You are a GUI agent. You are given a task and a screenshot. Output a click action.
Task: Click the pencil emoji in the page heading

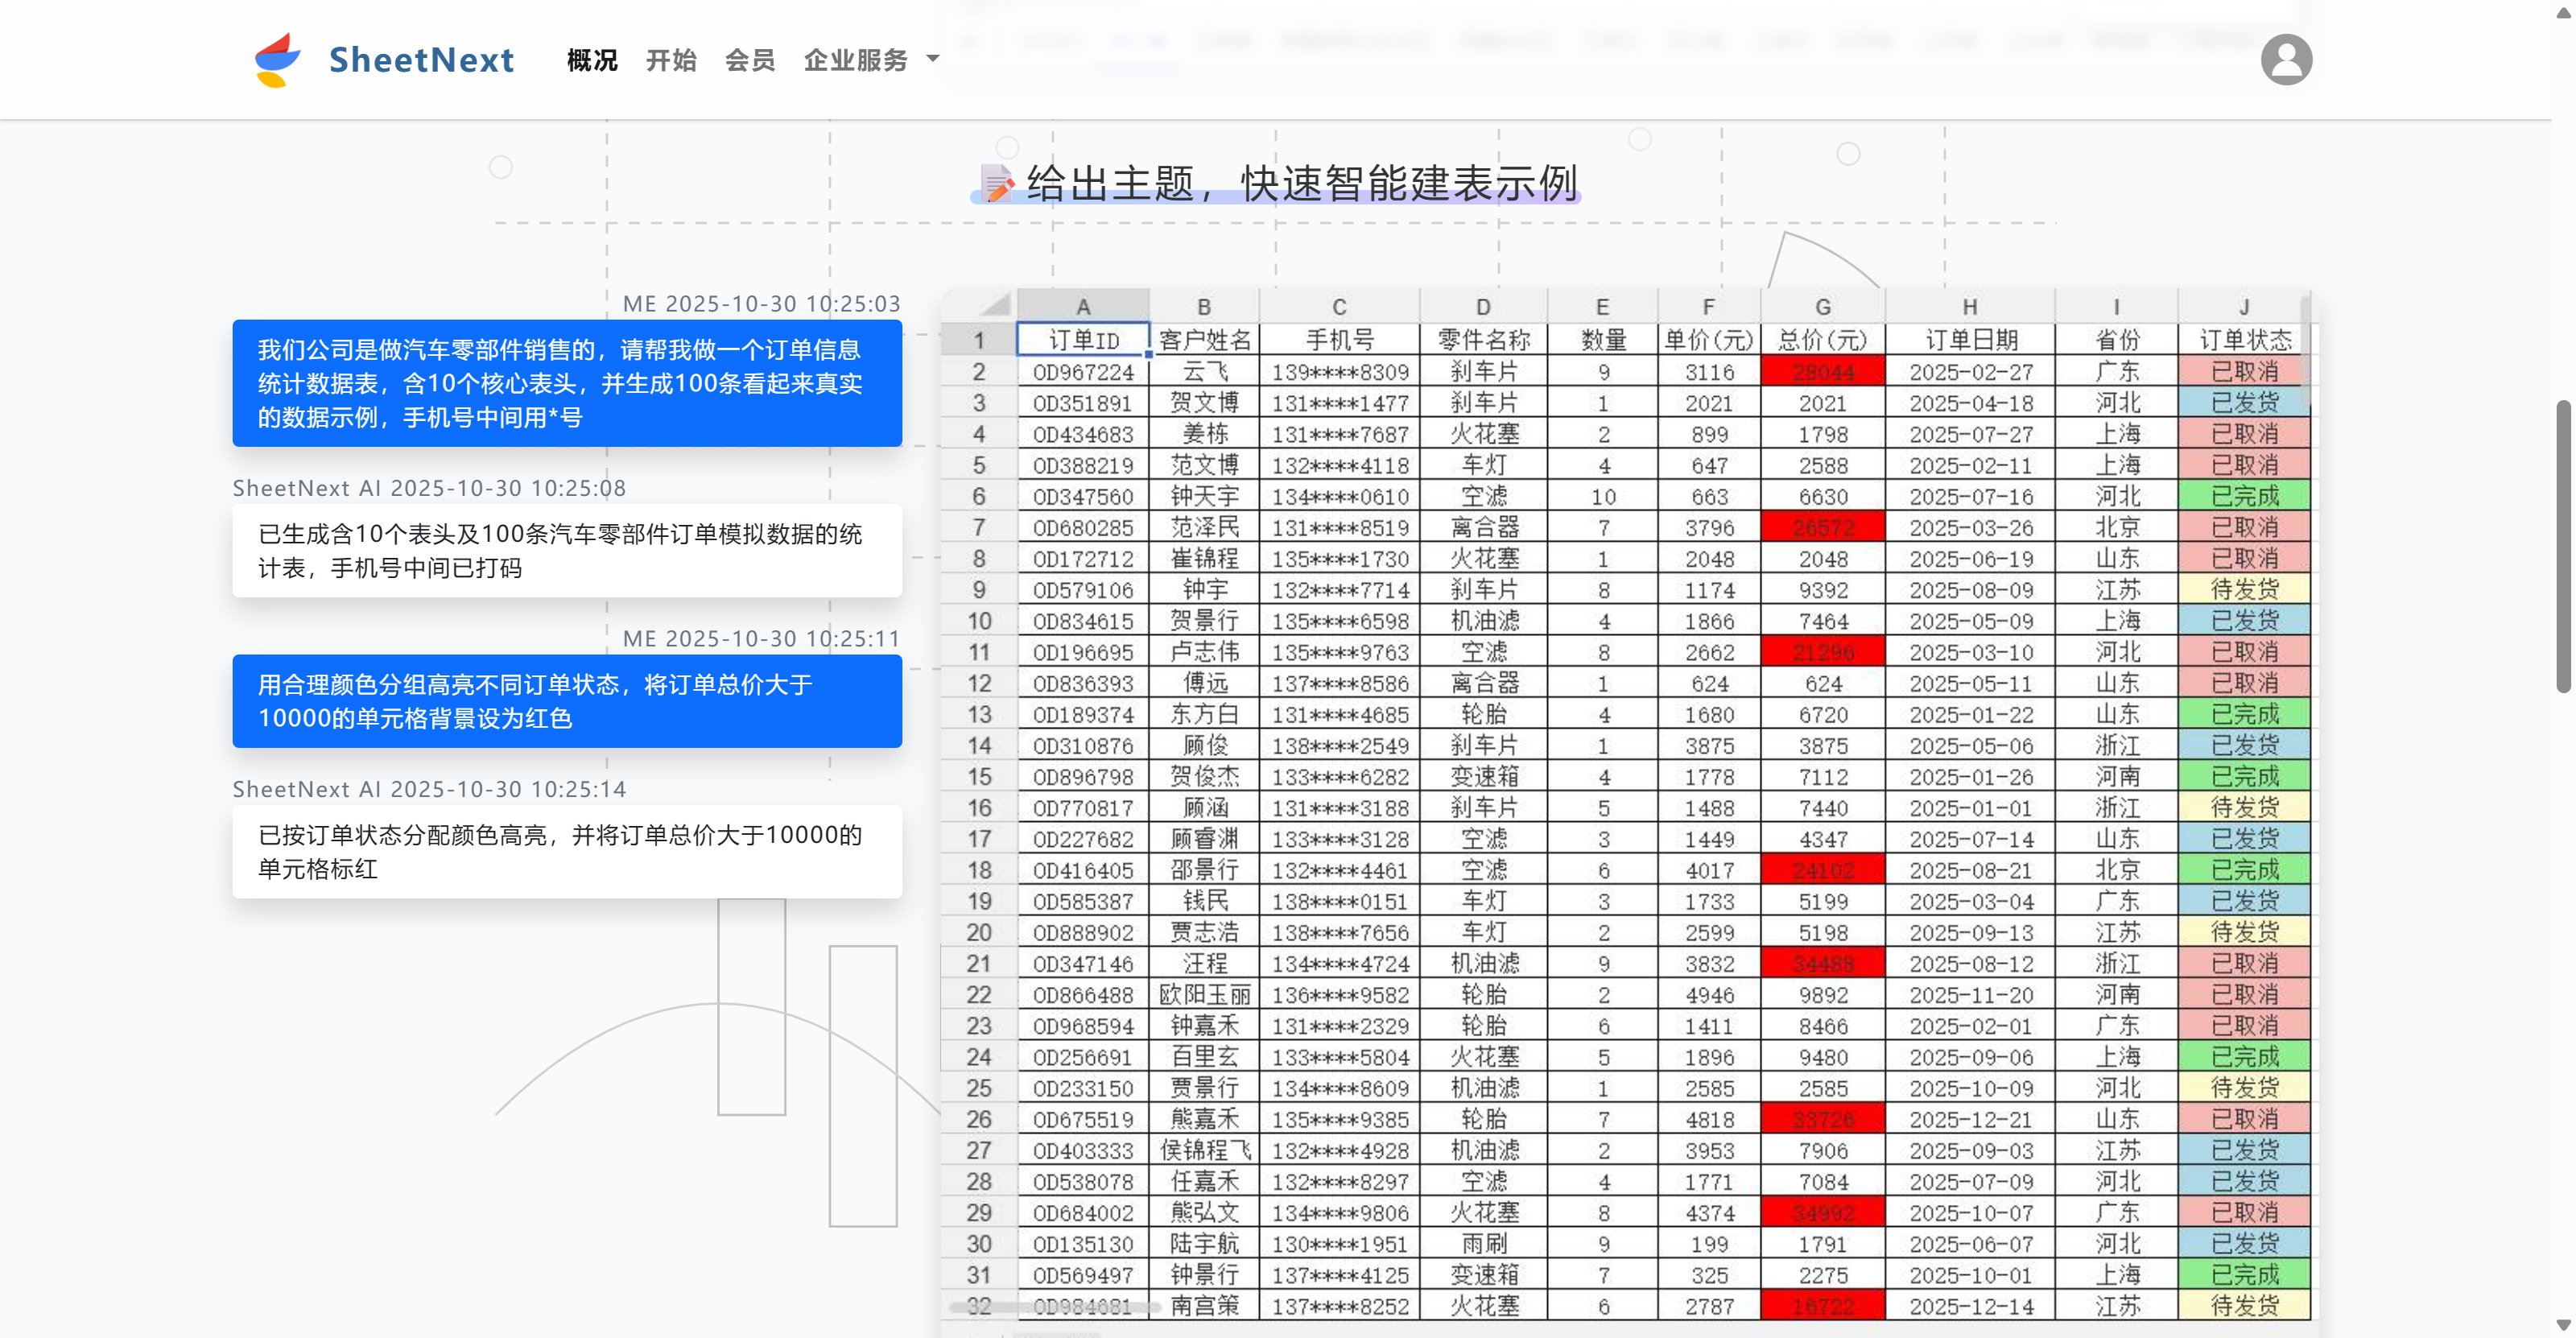tap(997, 183)
